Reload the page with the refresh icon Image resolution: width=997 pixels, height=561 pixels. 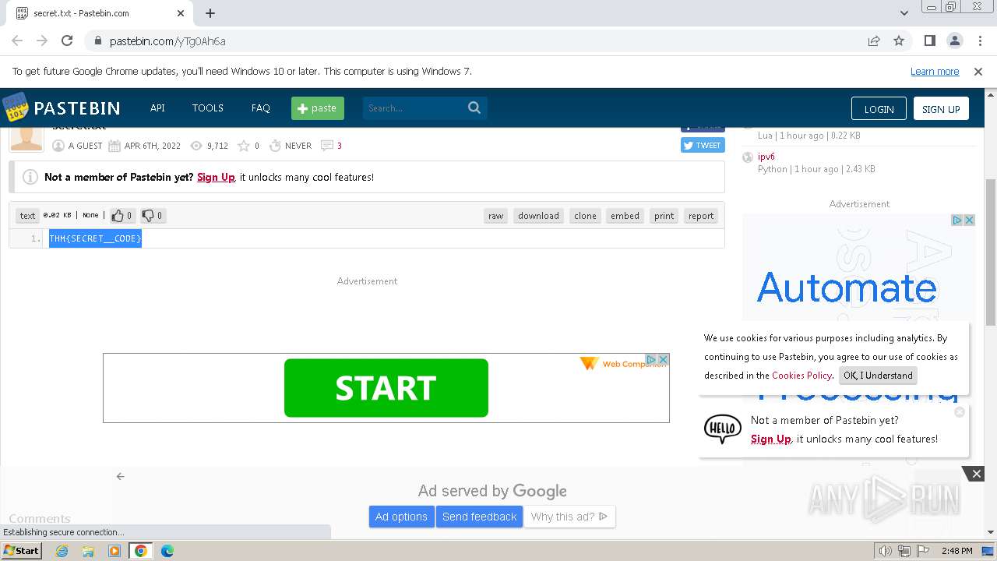[x=67, y=41]
